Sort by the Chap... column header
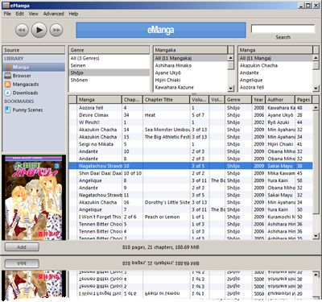This screenshot has width=322, height=302. point(132,100)
